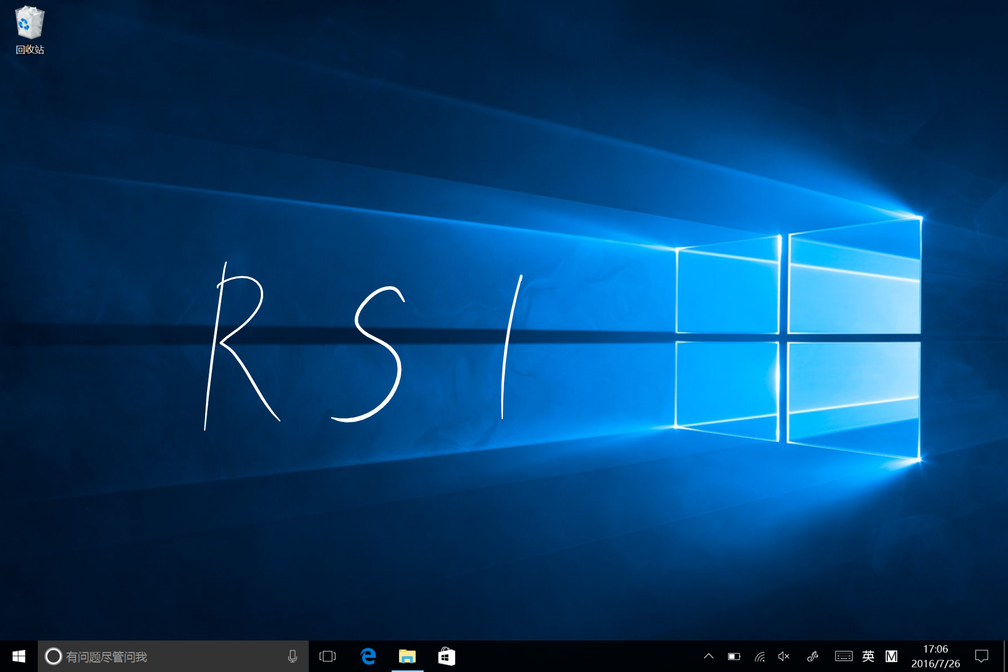Focus the Cortana search box
1008x672 pixels.
point(173,656)
